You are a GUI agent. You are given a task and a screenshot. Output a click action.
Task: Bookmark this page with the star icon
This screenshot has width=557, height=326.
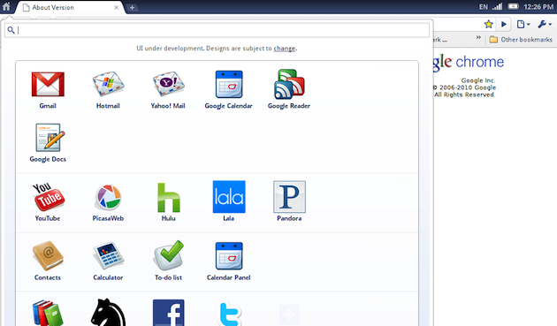point(488,24)
